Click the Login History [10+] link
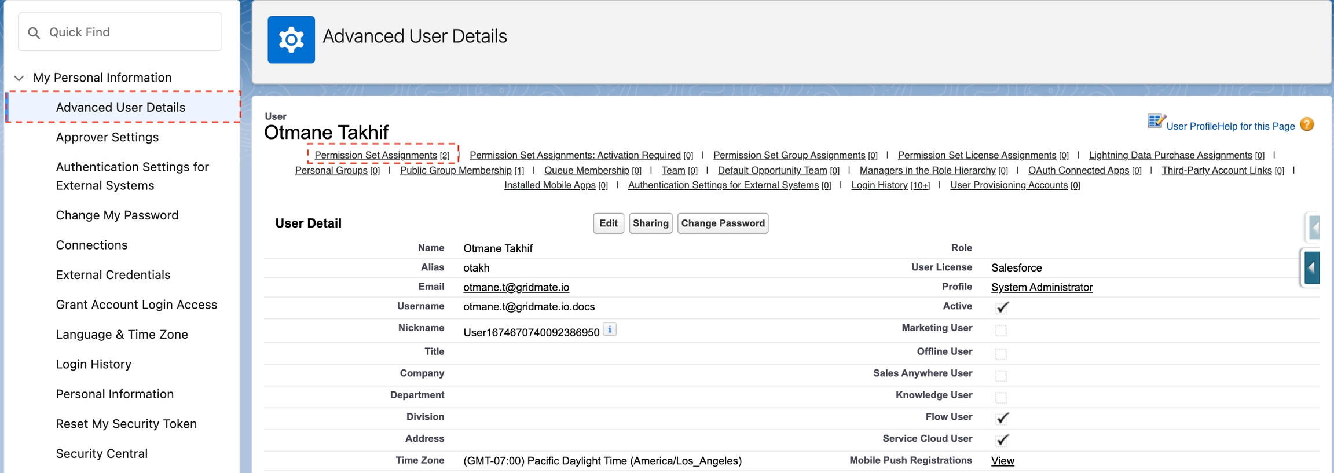1334x473 pixels. coord(879,185)
